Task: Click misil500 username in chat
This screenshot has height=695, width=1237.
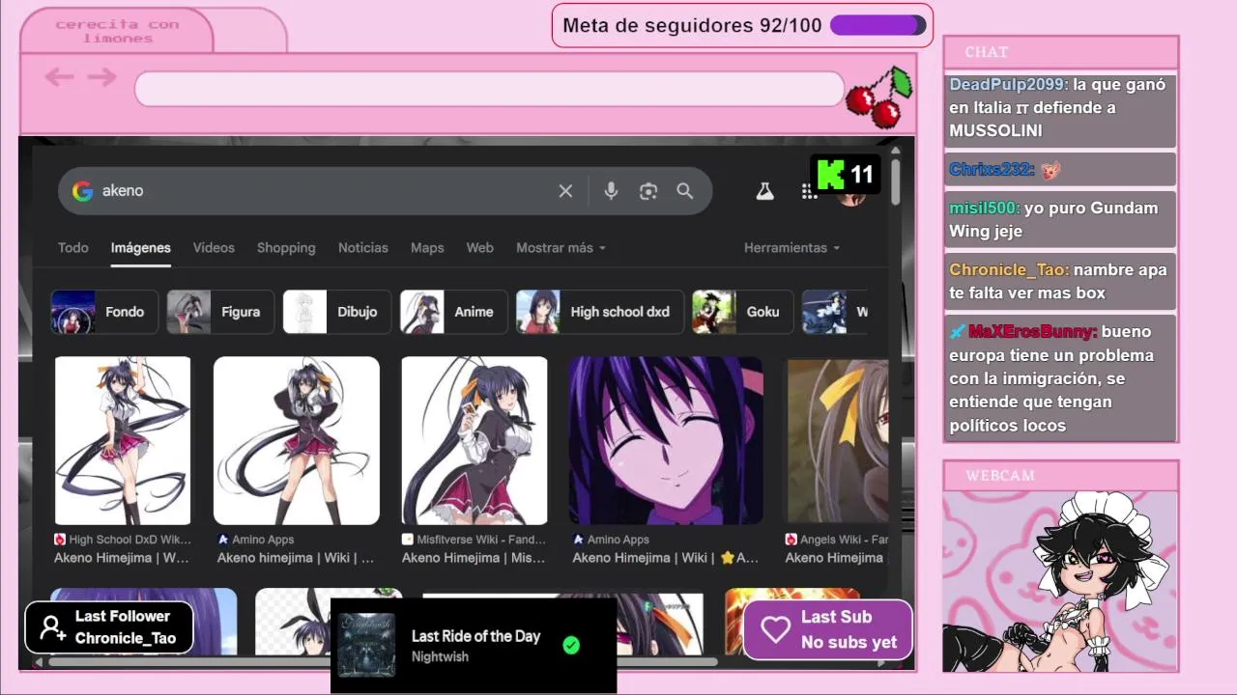Action: tap(984, 208)
